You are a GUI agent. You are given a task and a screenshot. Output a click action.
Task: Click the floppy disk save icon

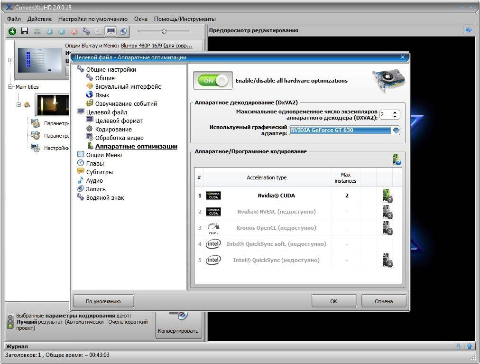25,31
